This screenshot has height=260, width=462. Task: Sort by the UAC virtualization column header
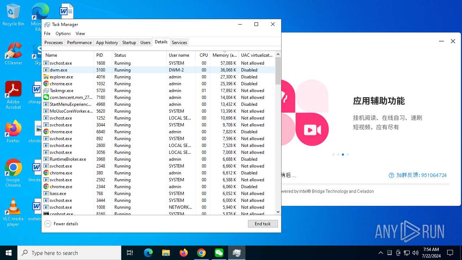[x=257, y=55]
